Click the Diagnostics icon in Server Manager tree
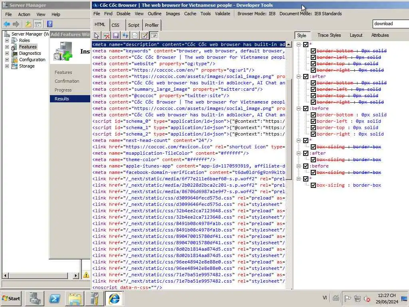The width and height of the screenshot is (409, 307). click(14, 53)
